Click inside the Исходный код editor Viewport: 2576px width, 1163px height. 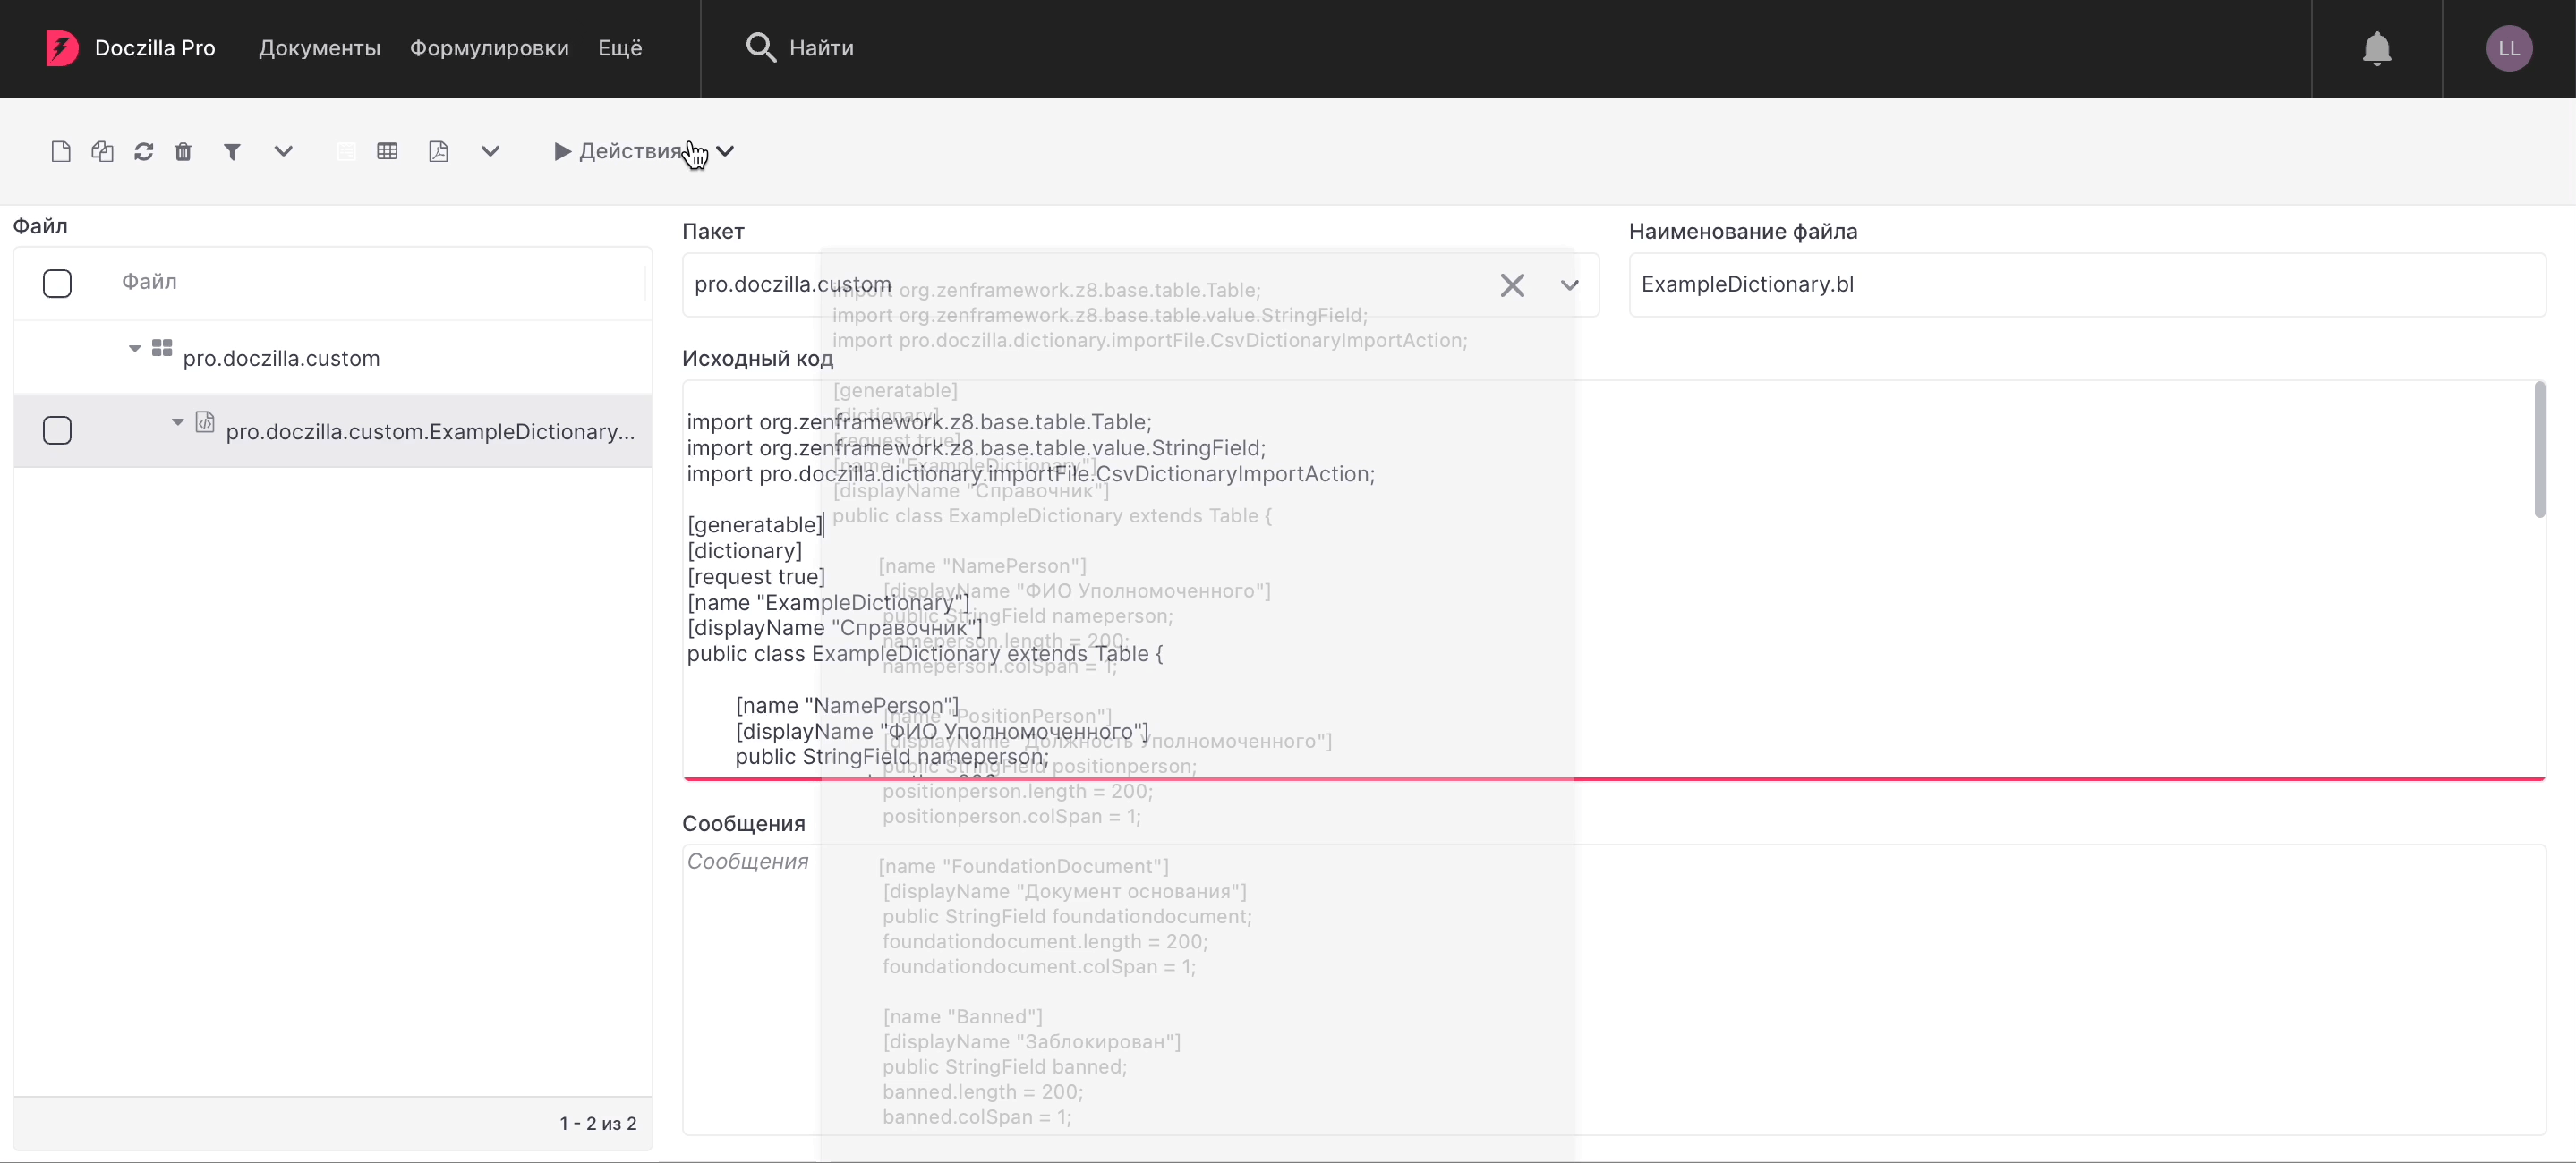1614,580
